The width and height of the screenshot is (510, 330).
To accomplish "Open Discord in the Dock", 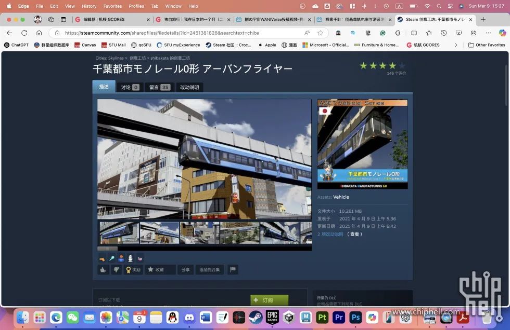I will [189, 318].
